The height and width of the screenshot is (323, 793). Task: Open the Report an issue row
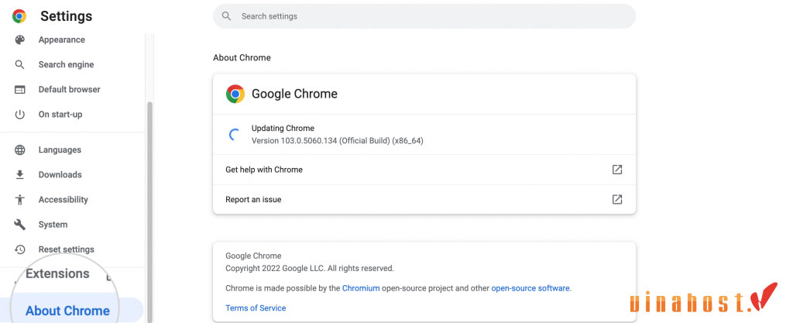(424, 200)
